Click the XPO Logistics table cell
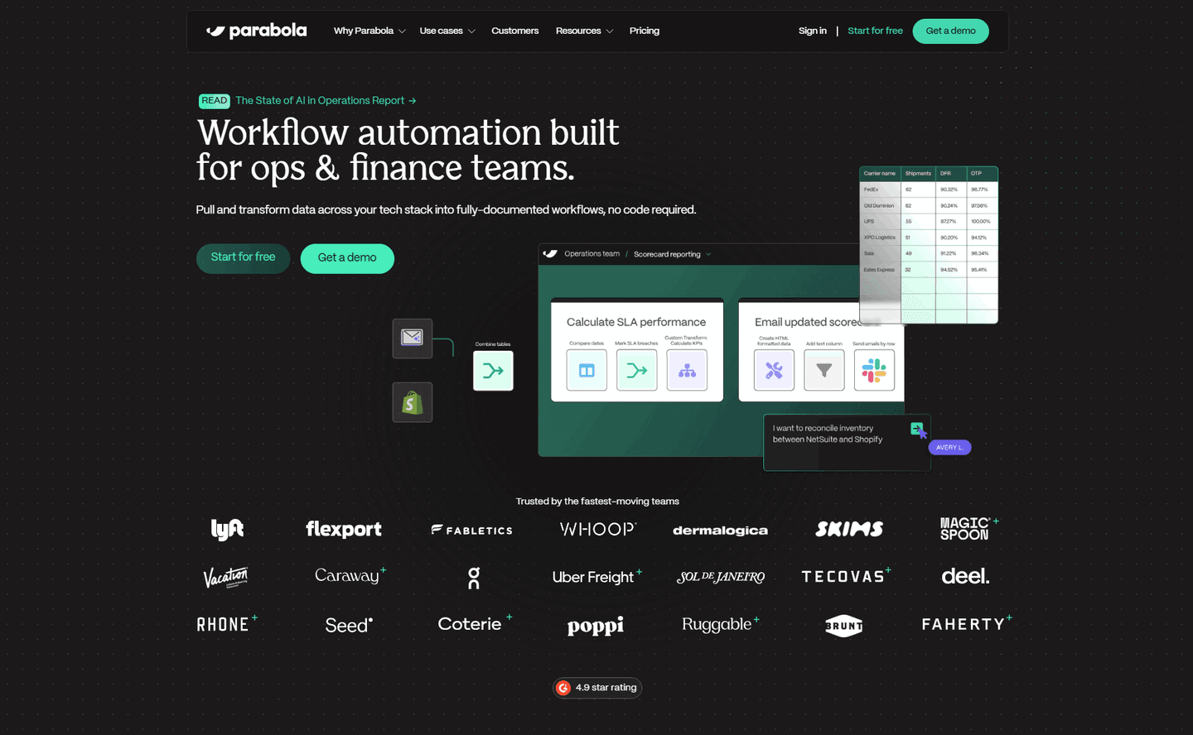The image size is (1193, 735). [x=880, y=238]
